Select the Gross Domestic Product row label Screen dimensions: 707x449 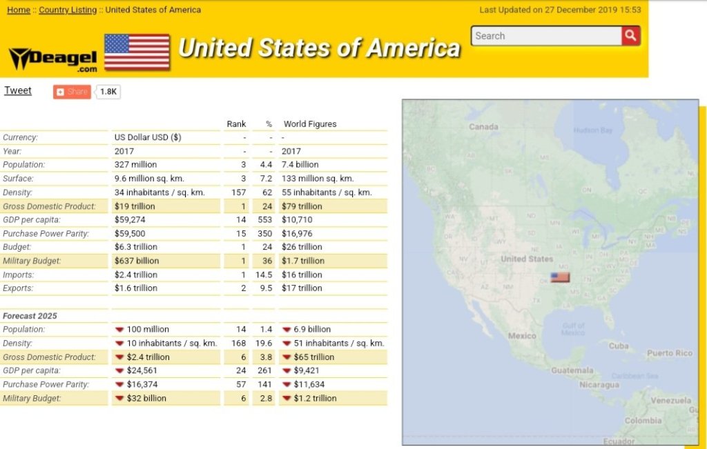(39, 206)
